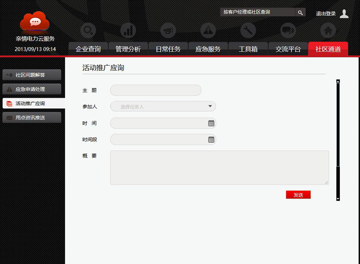Screen dimensions: 360x264
Task: Click the 亲情电力云服务 title text
Action: coord(35,39)
